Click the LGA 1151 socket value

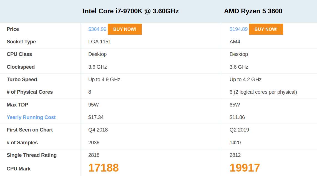coord(100,42)
